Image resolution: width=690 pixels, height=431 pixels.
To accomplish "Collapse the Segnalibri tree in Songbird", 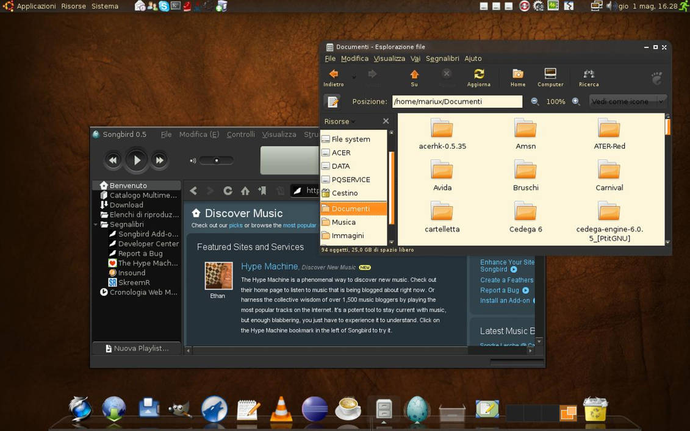I will coord(96,224).
